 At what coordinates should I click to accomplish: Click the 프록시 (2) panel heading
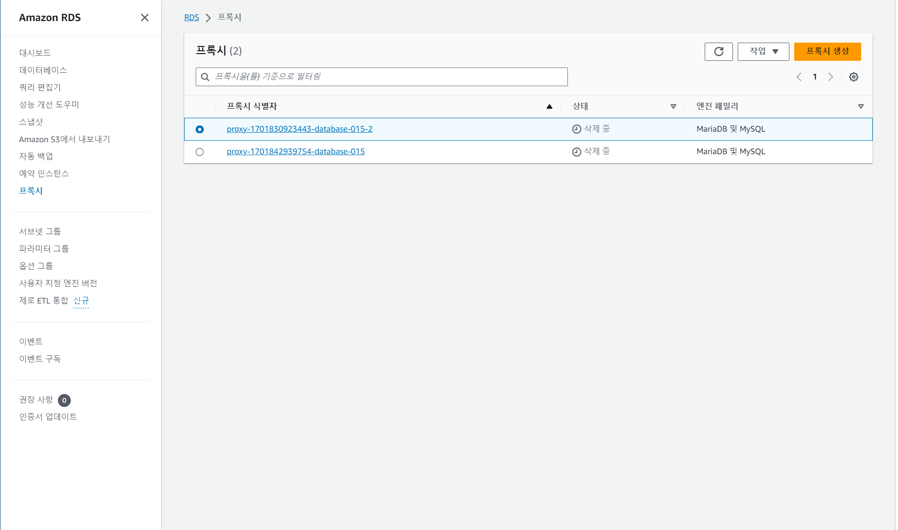(219, 51)
